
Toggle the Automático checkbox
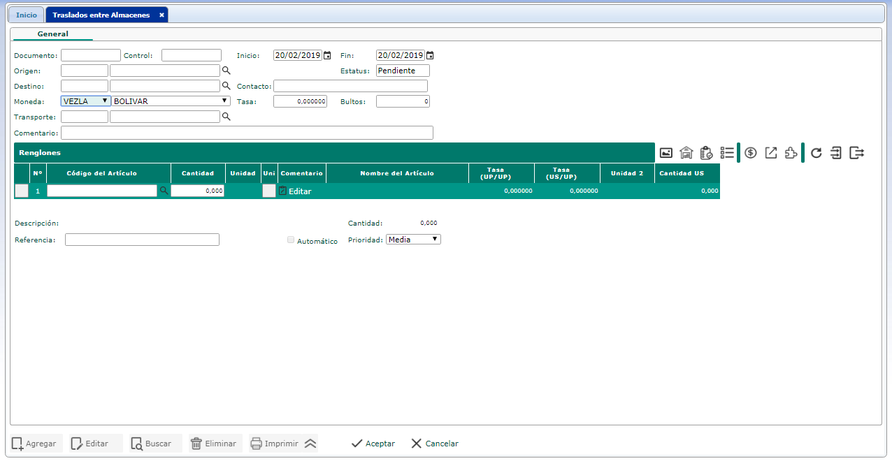(291, 240)
